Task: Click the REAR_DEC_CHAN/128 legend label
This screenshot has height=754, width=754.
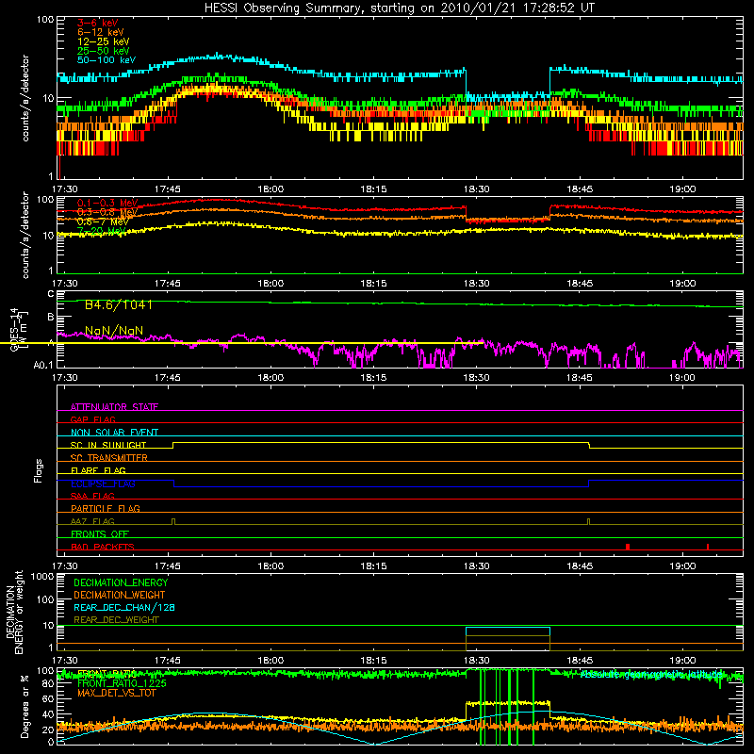Action: click(124, 608)
